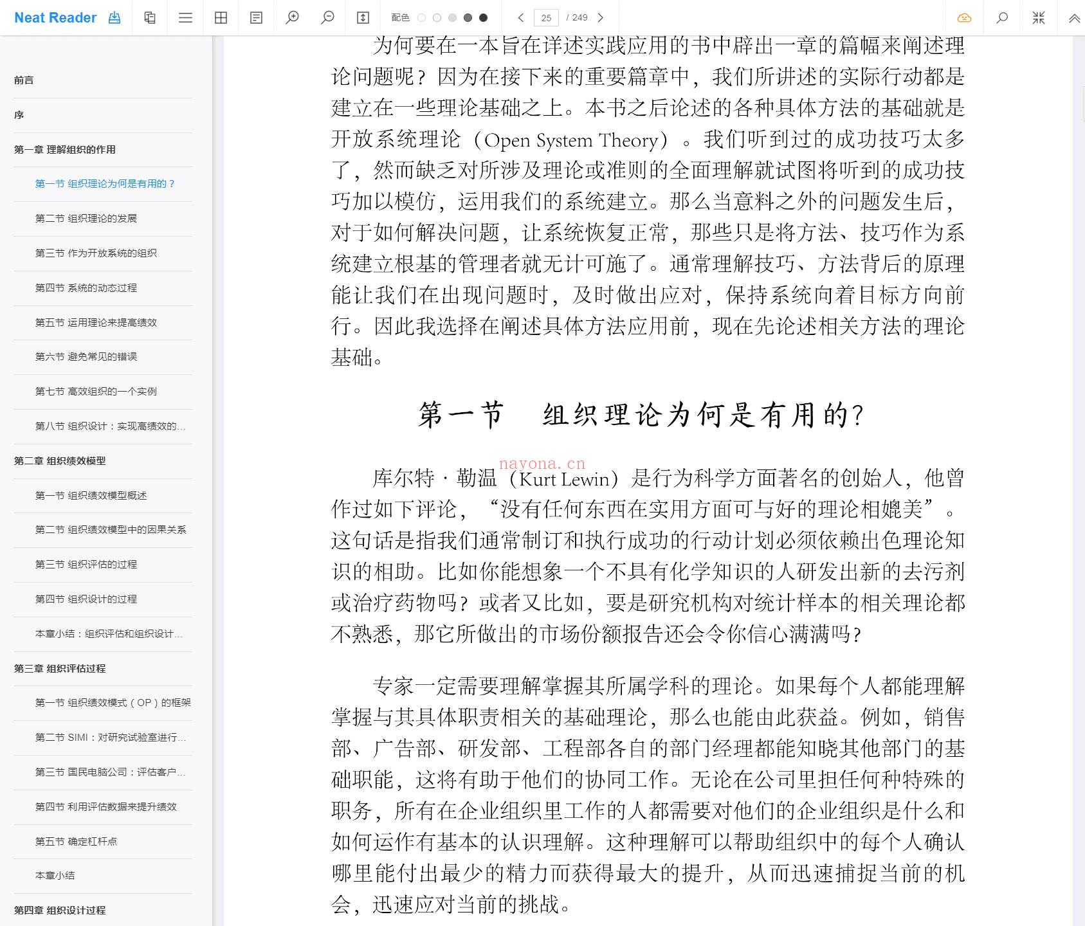Open 第三节 组织评估的过程
The width and height of the screenshot is (1085, 926).
pos(86,565)
